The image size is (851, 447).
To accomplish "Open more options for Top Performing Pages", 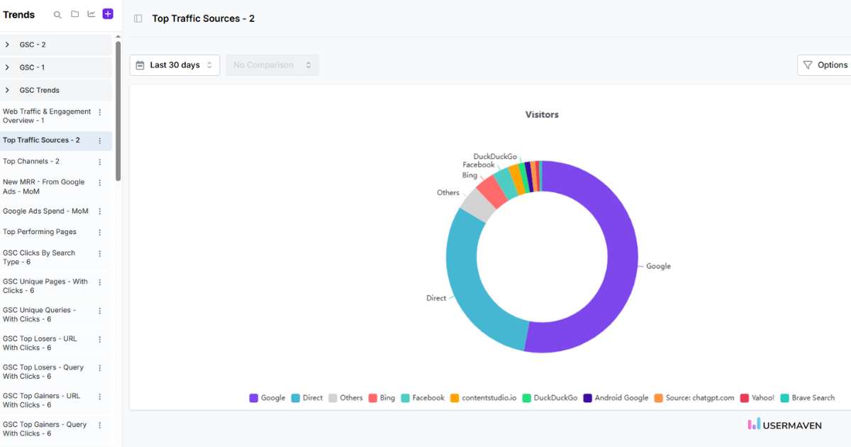I will point(100,232).
